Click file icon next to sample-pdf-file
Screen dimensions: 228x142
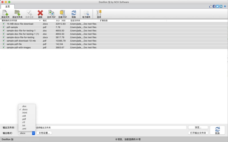(x=4, y=44)
